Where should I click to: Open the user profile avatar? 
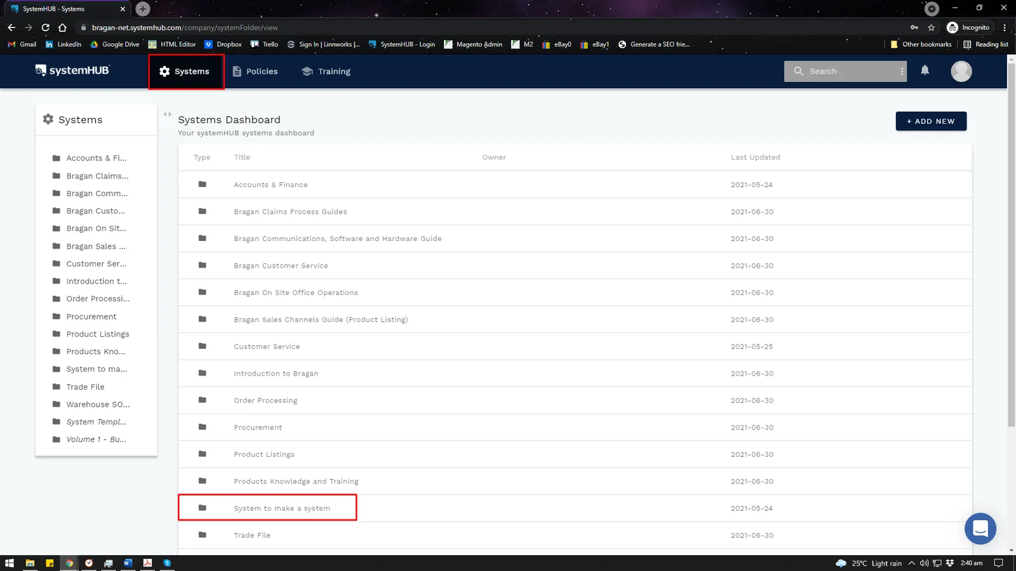pyautogui.click(x=961, y=71)
